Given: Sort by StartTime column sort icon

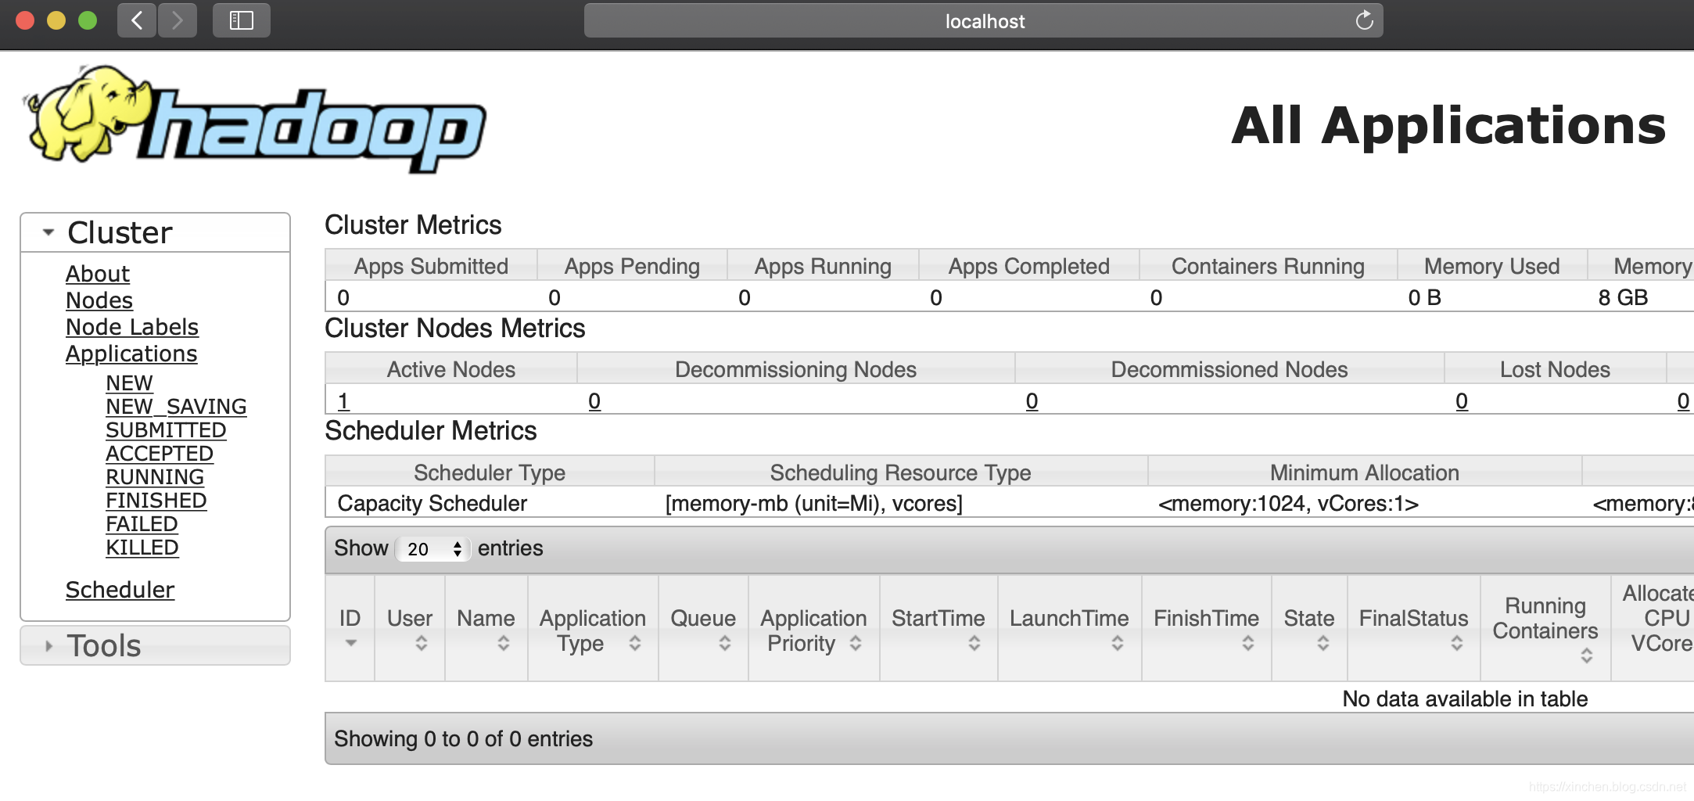Looking at the screenshot, I should pyautogui.click(x=974, y=643).
